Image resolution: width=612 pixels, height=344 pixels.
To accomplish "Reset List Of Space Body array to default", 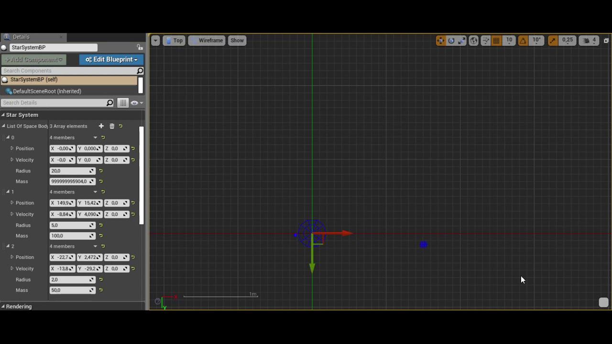I will click(x=120, y=126).
